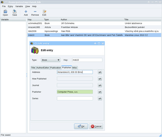162x137 pixels.
Task: Open the Type dropdown showing Book
Action: (51, 60)
